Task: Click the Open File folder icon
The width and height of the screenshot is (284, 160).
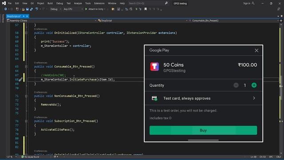Action: click(23, 9)
